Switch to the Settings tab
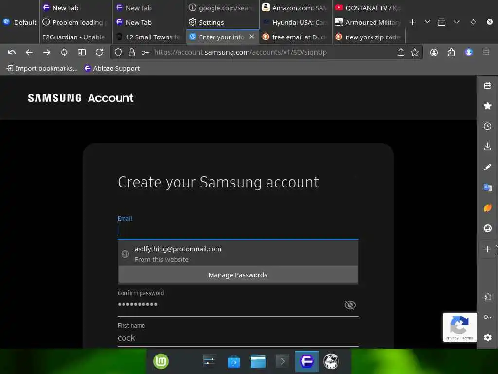The height and width of the screenshot is (374, 498). tap(222, 22)
